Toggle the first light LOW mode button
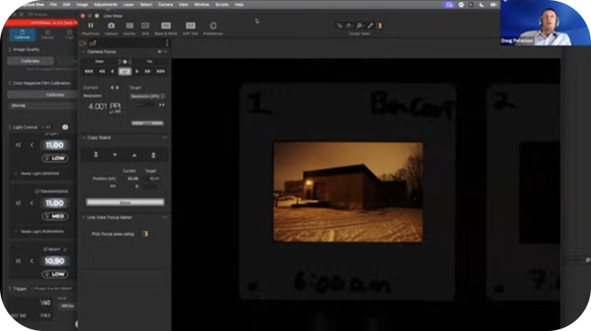The width and height of the screenshot is (591, 331). point(55,158)
